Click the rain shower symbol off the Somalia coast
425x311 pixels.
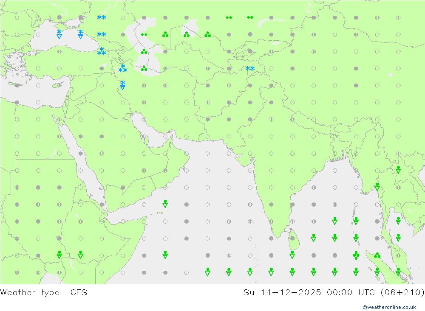click(165, 255)
